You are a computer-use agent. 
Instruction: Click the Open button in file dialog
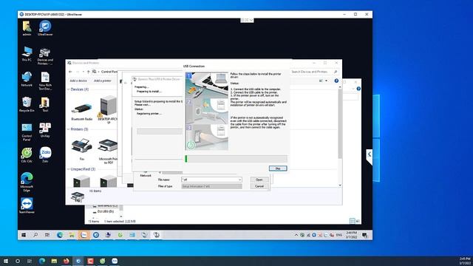pyautogui.click(x=259, y=180)
